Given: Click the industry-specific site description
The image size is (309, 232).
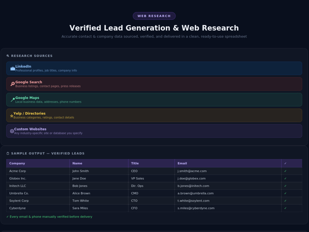Looking at the screenshot, I should pyautogui.click(x=48, y=133).
